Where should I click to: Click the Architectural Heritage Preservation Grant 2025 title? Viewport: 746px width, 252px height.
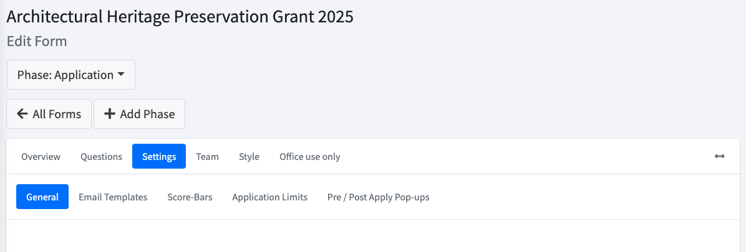(180, 17)
